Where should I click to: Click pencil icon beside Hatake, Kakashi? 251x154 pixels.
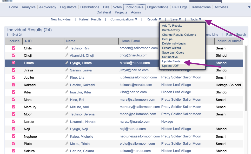pos(67,85)
